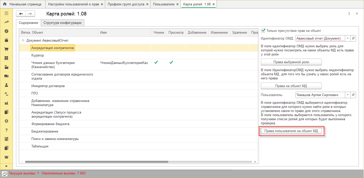Open the Идентификатор ОМД dropdown arrow
The width and height of the screenshot is (364, 178).
point(348,38)
